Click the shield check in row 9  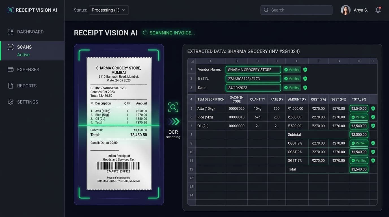click(373, 143)
